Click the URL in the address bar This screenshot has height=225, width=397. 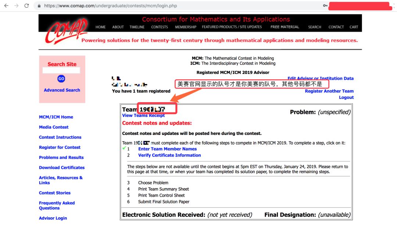[110, 6]
